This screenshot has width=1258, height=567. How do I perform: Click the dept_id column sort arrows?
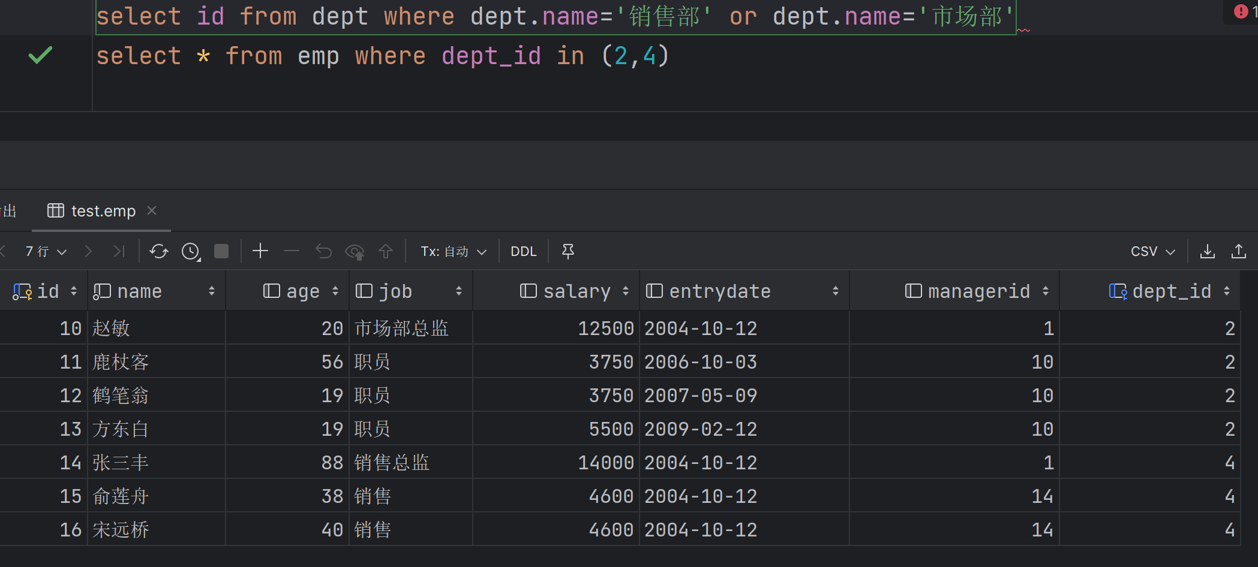1227,291
